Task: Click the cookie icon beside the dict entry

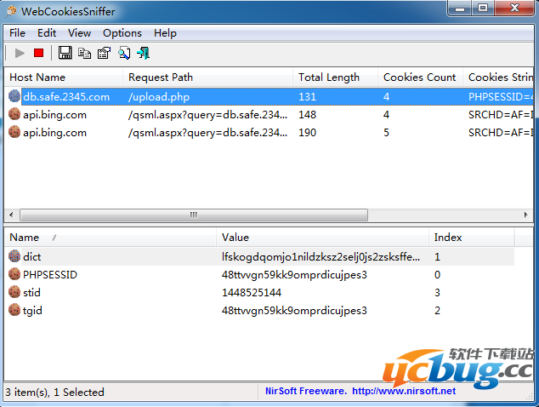Action: (x=14, y=256)
